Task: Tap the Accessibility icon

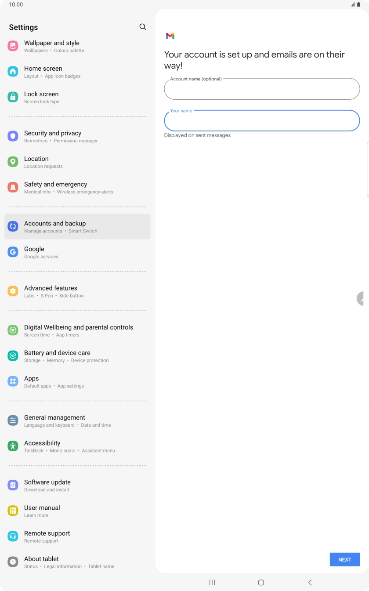Action: (x=13, y=446)
